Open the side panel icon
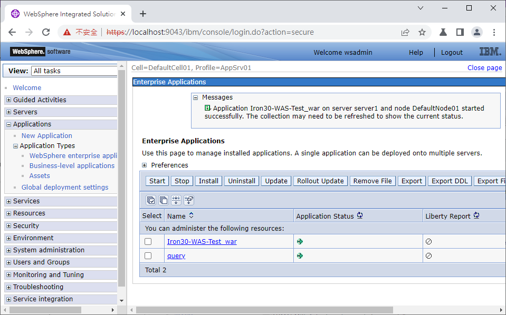 point(460,32)
